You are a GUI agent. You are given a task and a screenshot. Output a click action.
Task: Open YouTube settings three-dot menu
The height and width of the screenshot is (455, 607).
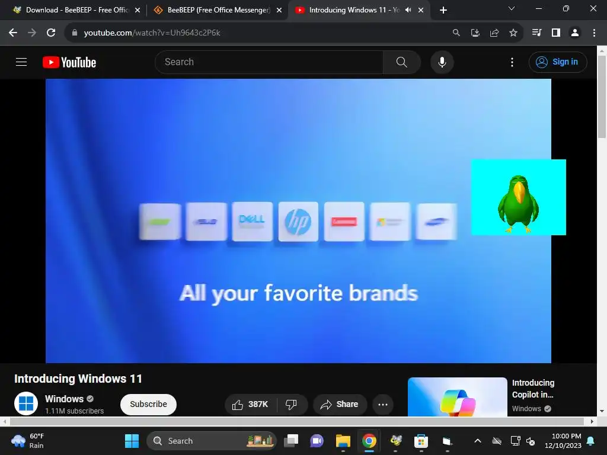point(512,62)
